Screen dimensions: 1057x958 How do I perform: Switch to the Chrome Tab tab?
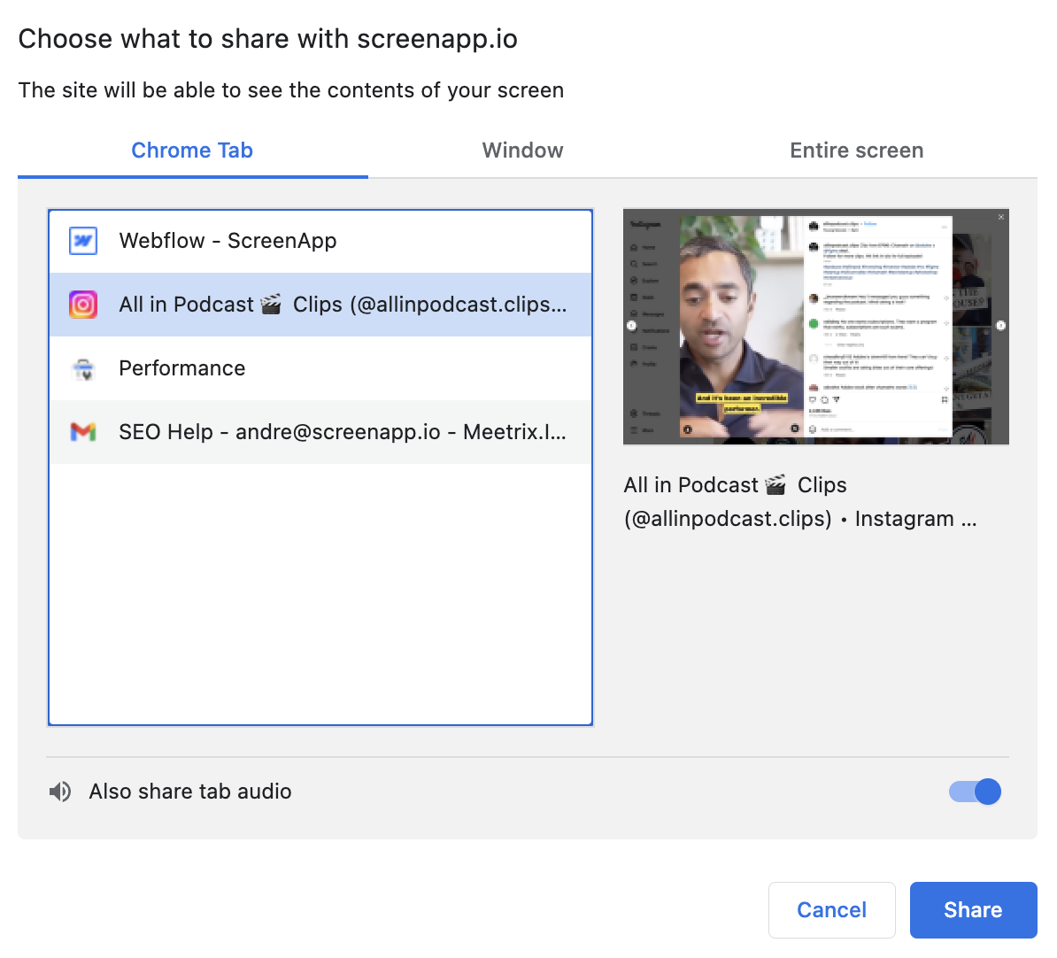point(192,151)
